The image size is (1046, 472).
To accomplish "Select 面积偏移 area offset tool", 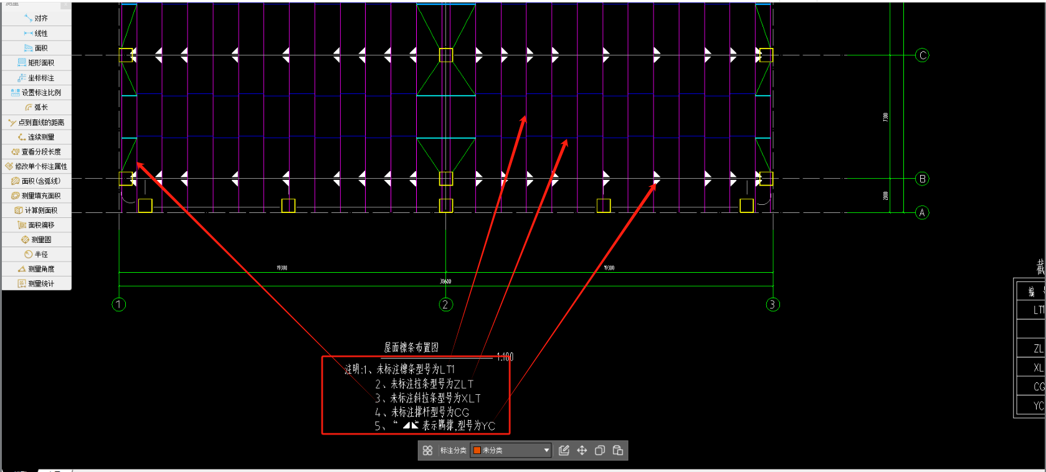I will (x=36, y=225).
